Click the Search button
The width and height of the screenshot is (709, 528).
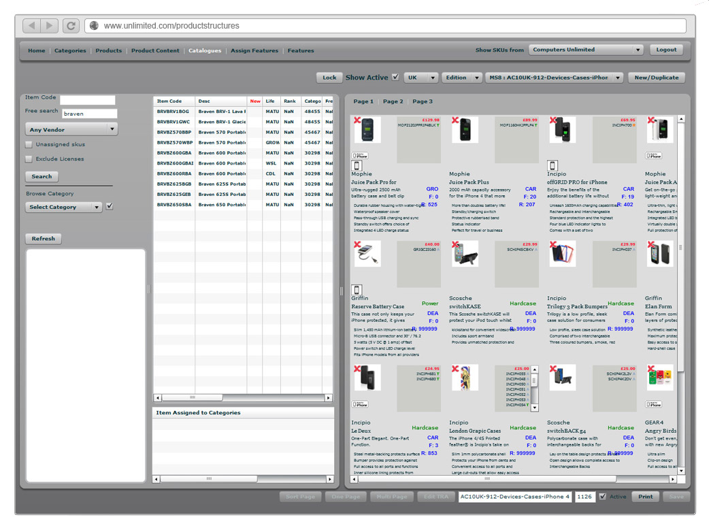42,176
